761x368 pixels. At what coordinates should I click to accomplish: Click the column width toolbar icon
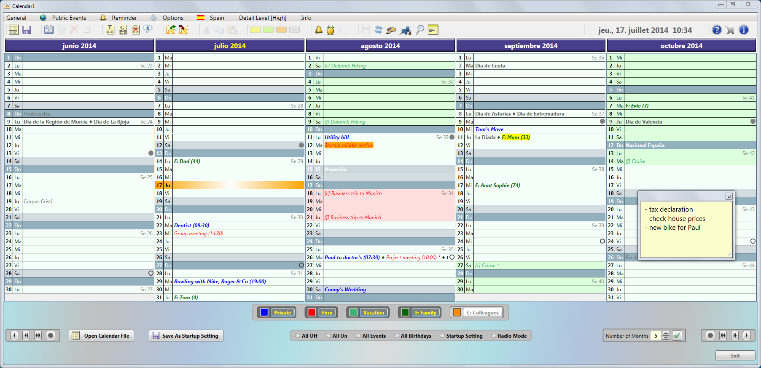click(366, 30)
